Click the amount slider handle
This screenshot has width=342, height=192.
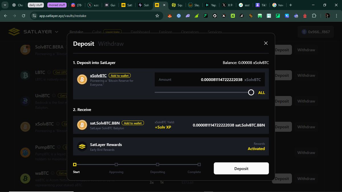[251, 92]
